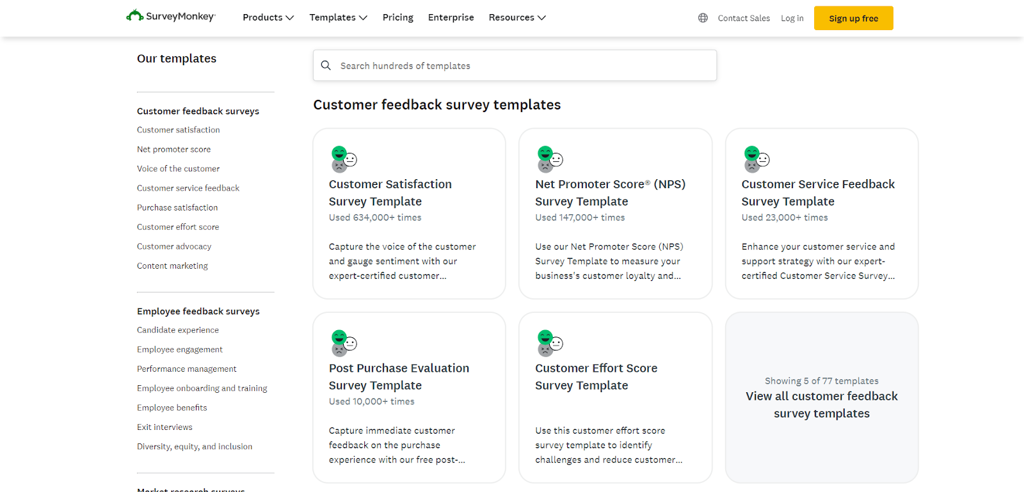Screen dimensions: 1024x492
Task: Click the Customer Effort Score card smiley icon
Action: pos(550,343)
